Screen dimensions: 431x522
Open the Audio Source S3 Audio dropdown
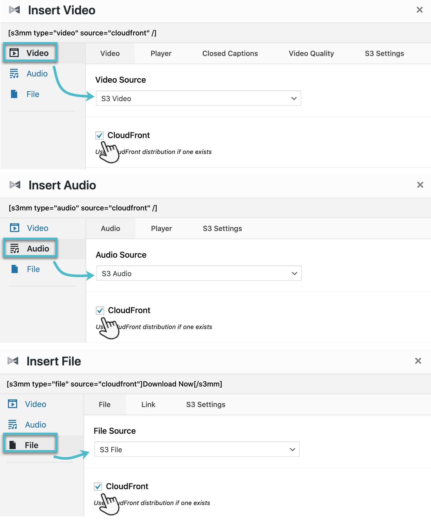tap(199, 273)
